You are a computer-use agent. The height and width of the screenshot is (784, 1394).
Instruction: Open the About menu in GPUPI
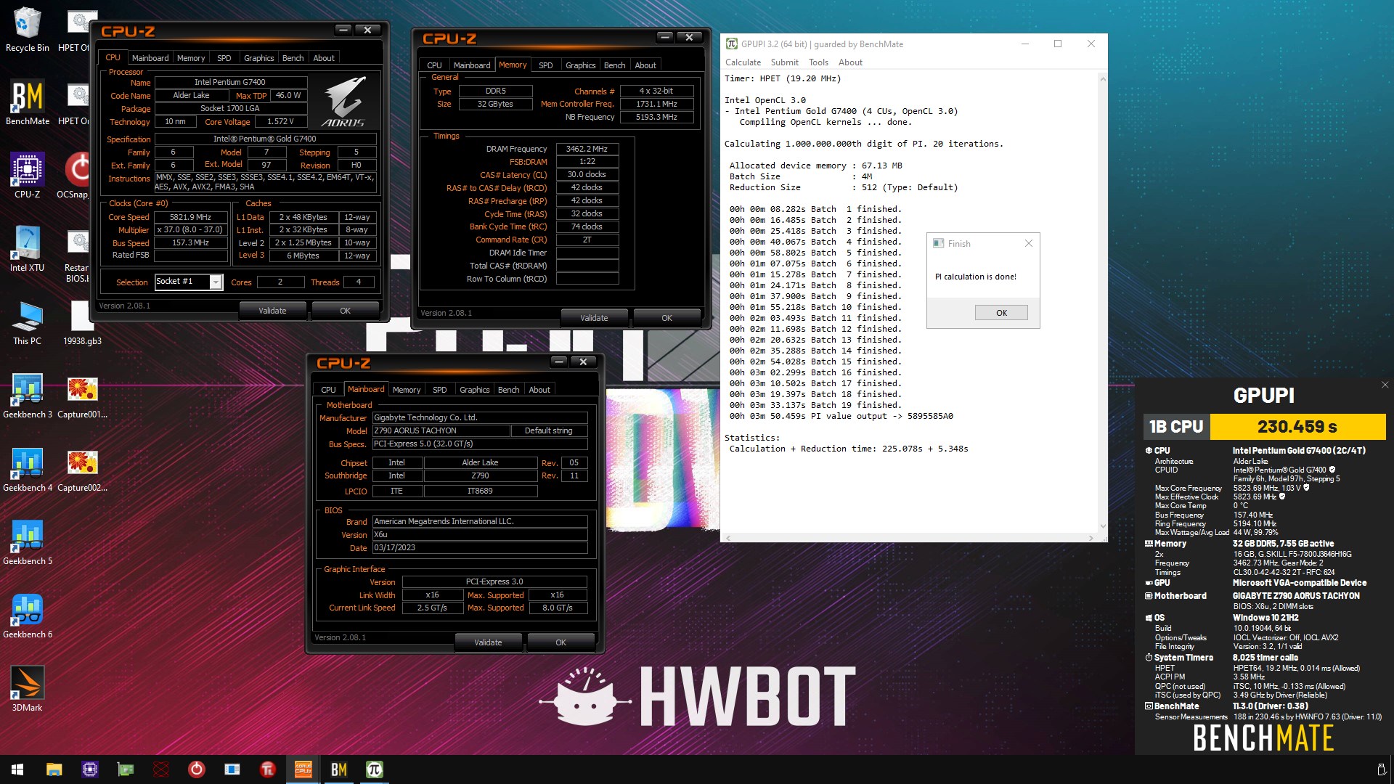pyautogui.click(x=850, y=62)
